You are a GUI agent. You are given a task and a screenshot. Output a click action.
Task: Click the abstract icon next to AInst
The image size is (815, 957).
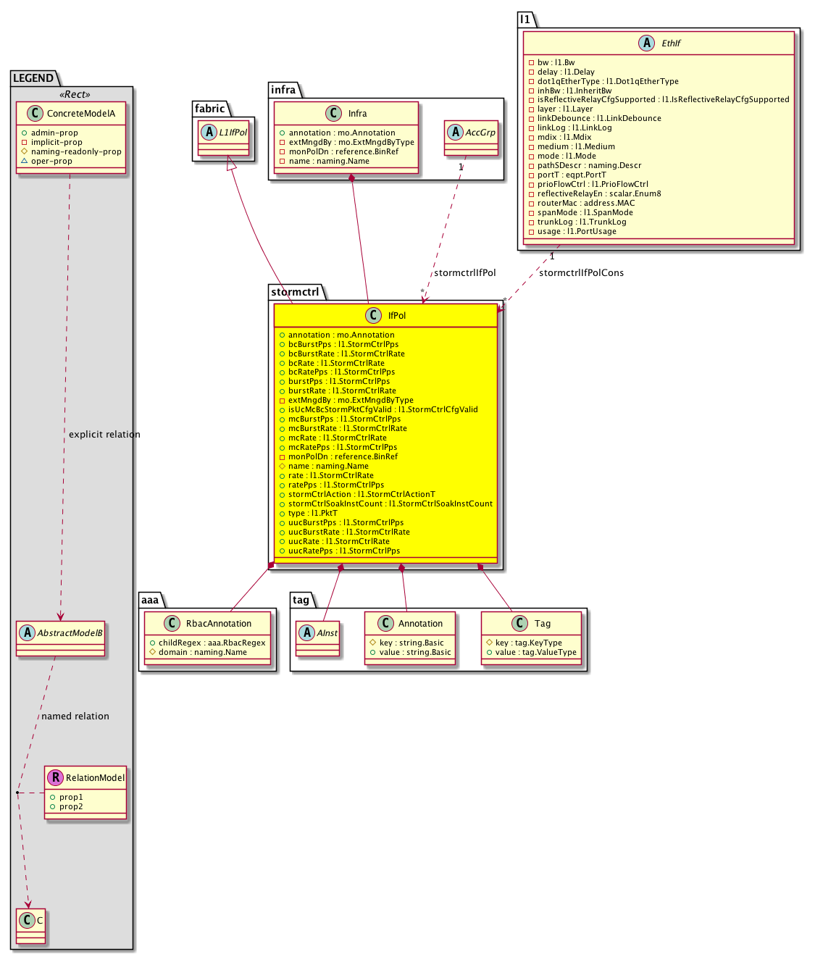[x=306, y=632]
